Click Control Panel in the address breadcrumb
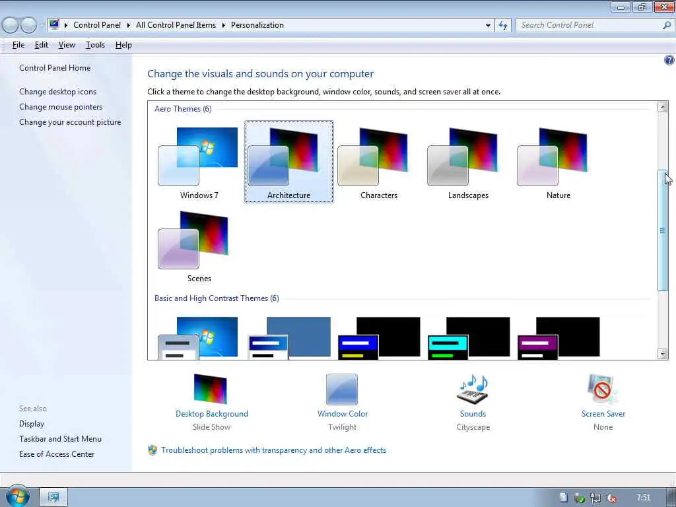 point(97,25)
